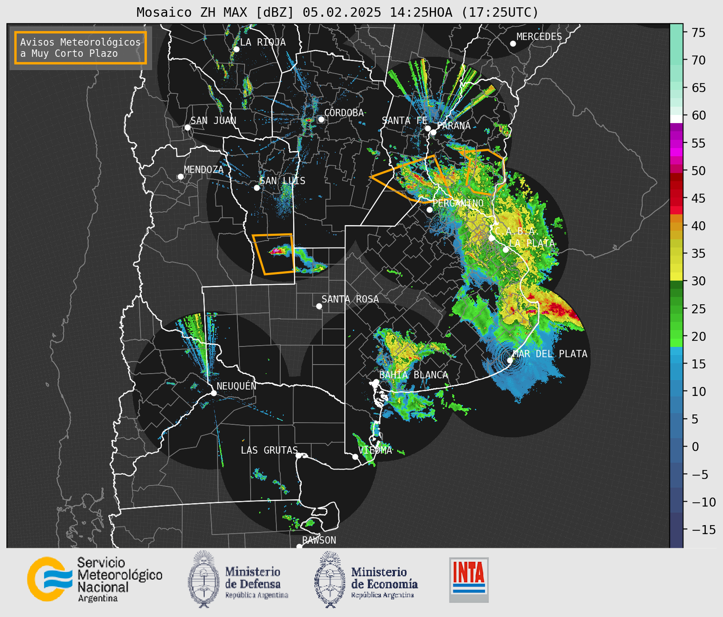Click the yellow 35 dBZ color scale band

(x=676, y=254)
